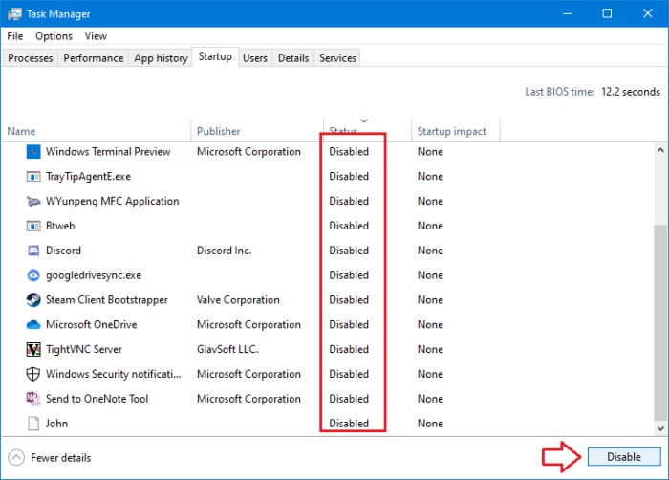This screenshot has height=480, width=669.
Task: Click the list scrollbar up arrow
Action: click(x=660, y=150)
